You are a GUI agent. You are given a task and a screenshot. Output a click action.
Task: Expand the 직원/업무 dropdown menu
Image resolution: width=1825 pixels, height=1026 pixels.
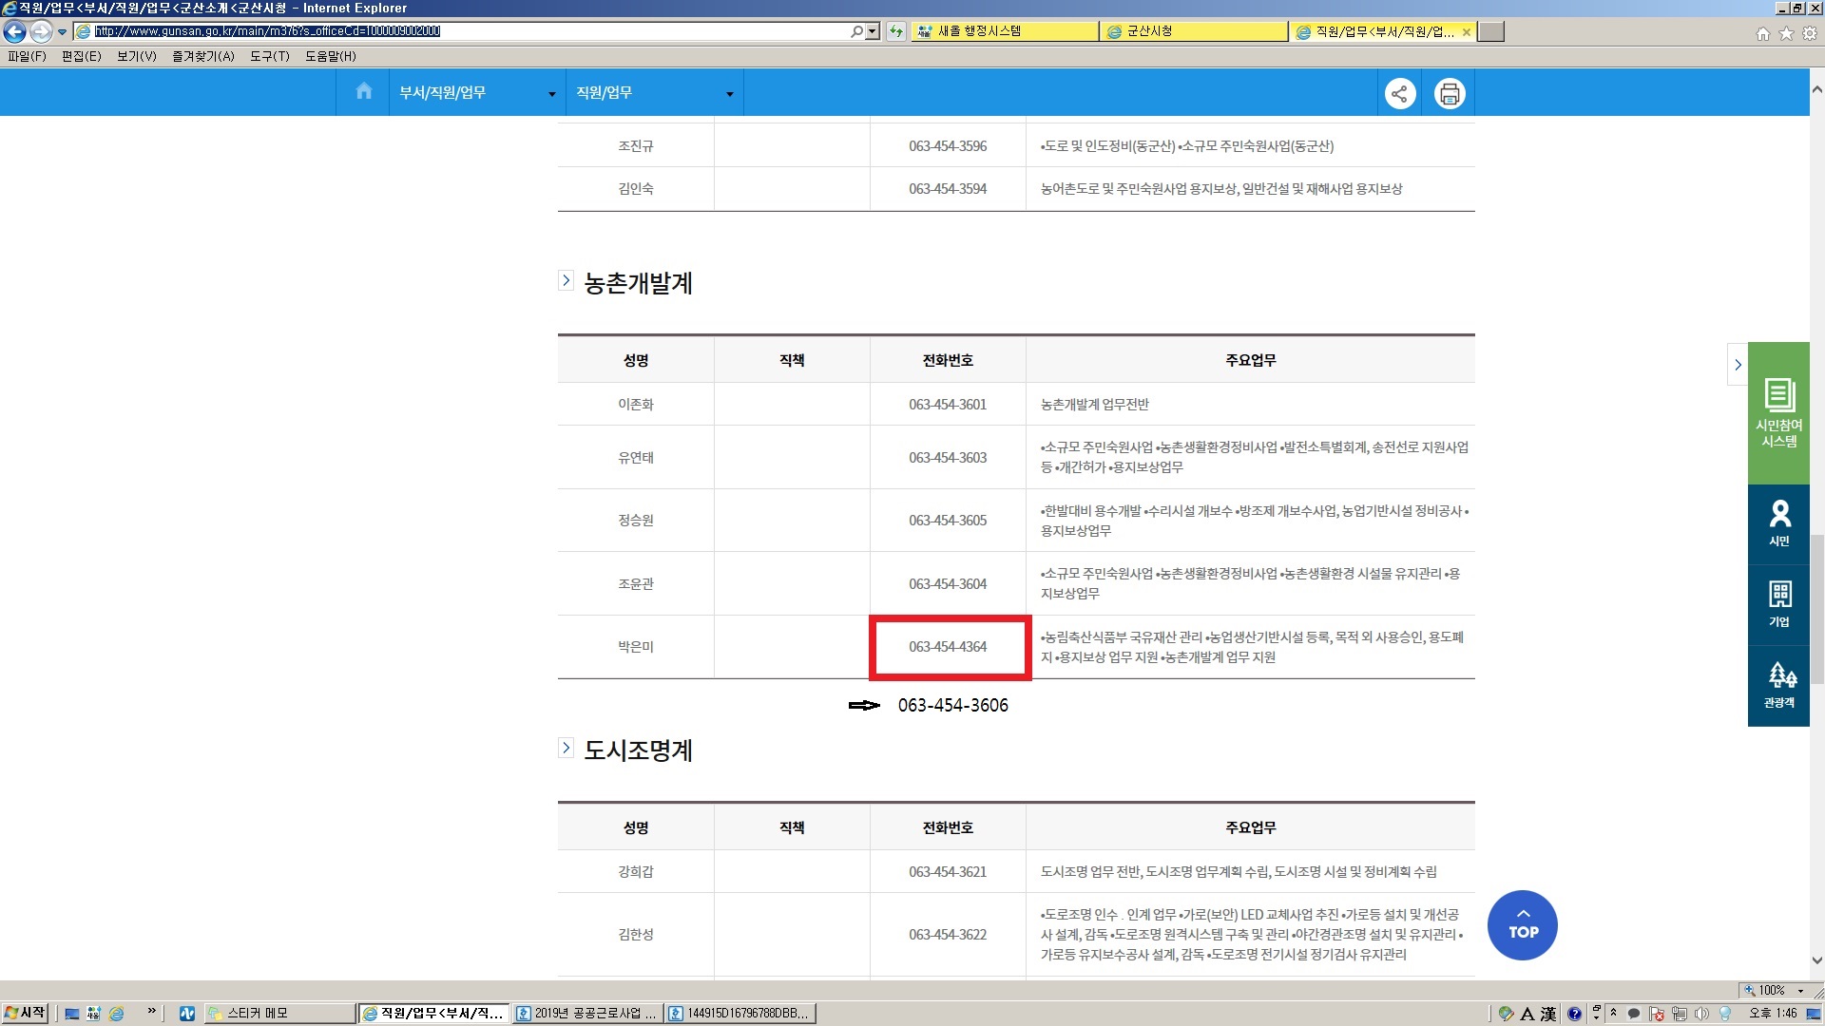pyautogui.click(x=654, y=93)
